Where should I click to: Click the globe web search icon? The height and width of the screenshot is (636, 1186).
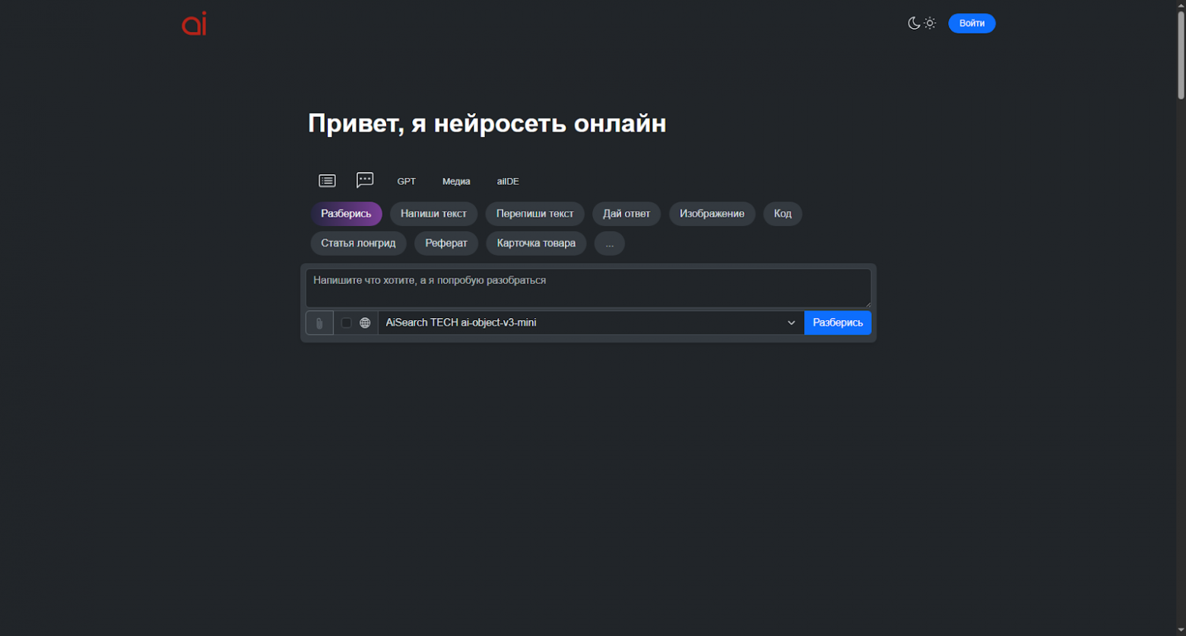click(x=365, y=322)
